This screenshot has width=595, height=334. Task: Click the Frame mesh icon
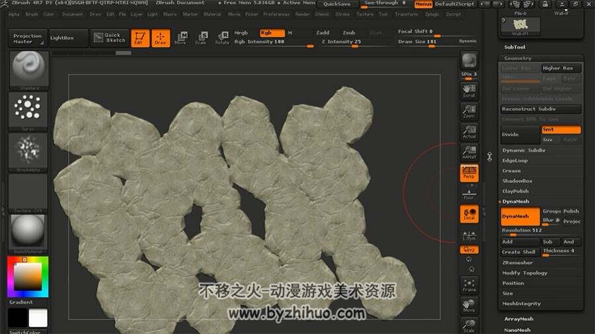click(469, 286)
